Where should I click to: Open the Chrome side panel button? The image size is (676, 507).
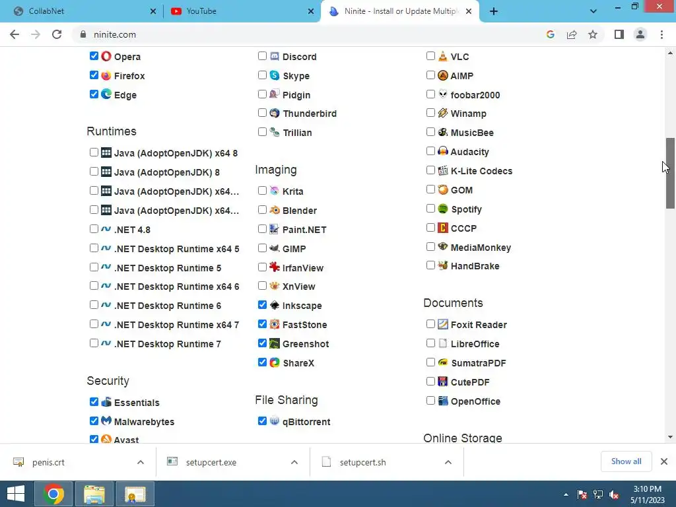[x=619, y=34]
